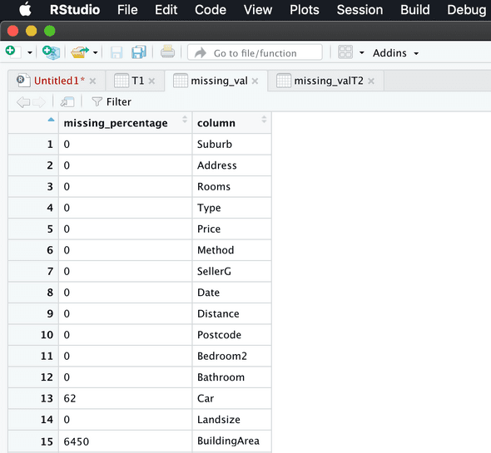Image resolution: width=491 pixels, height=453 pixels.
Task: Close the T1 data tab
Action: point(151,81)
